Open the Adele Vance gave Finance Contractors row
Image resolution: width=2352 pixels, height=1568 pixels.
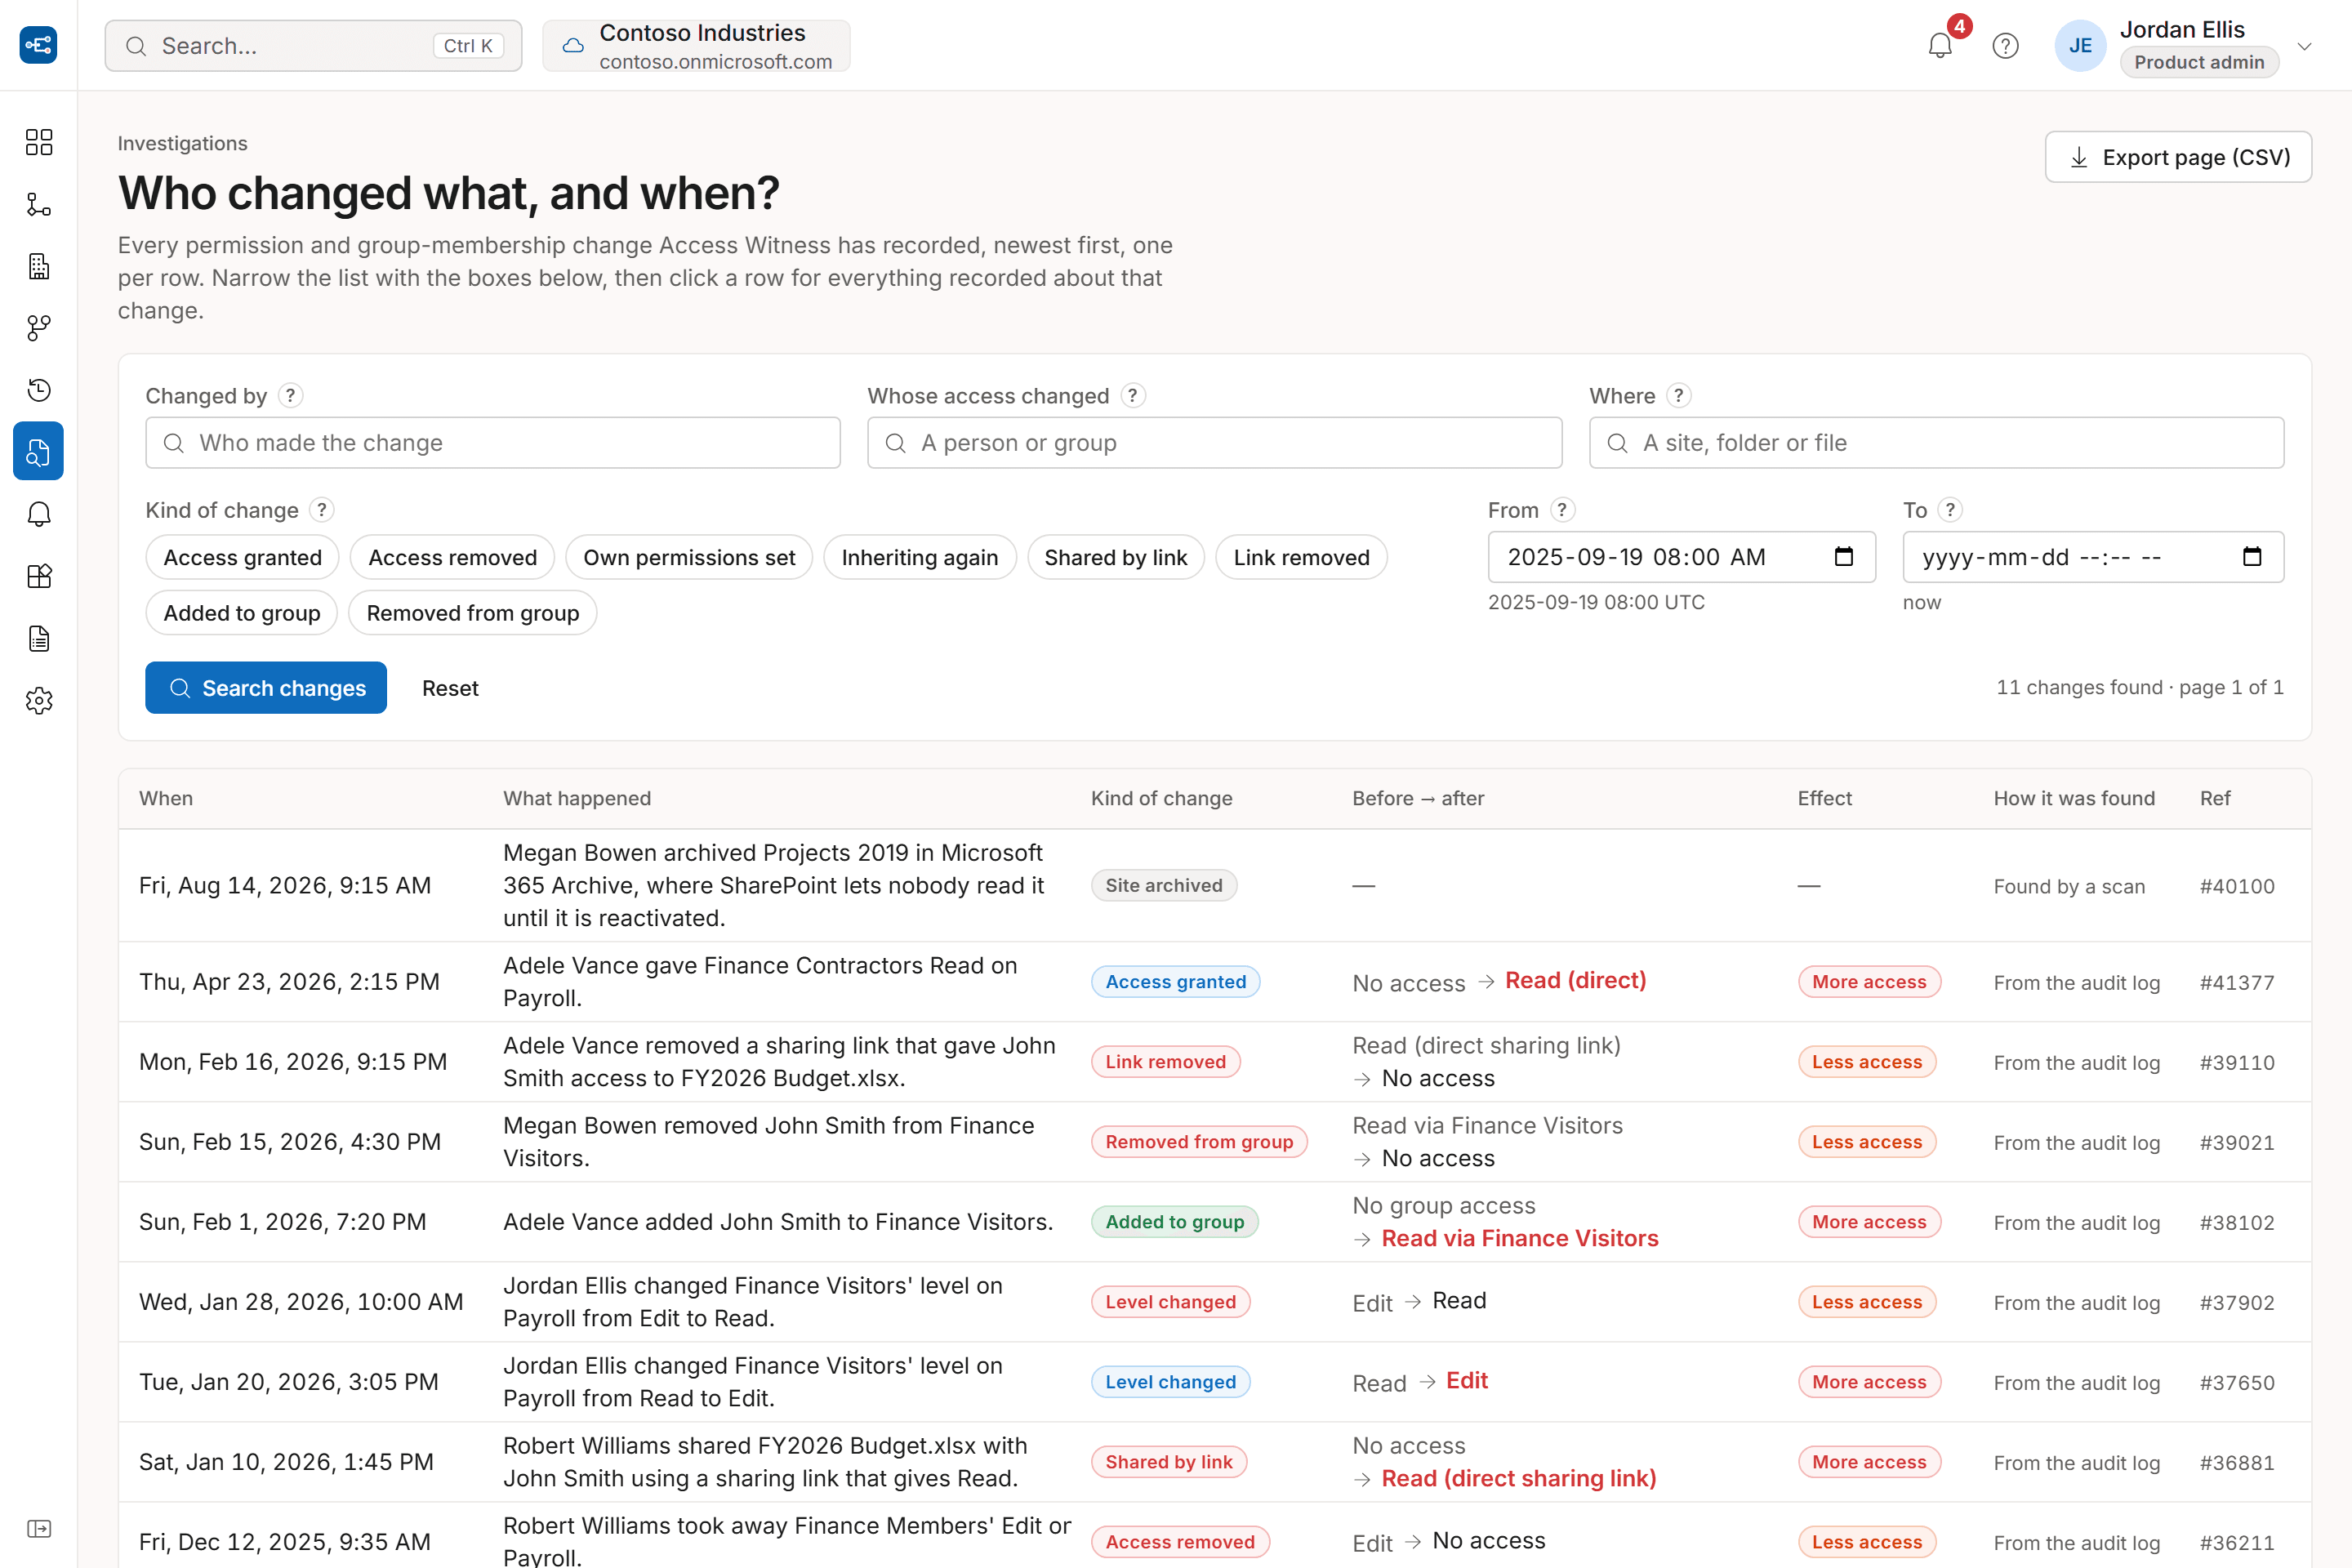1215,982
